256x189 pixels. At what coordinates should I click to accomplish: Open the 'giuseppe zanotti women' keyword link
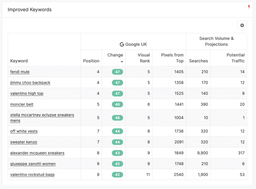click(33, 164)
